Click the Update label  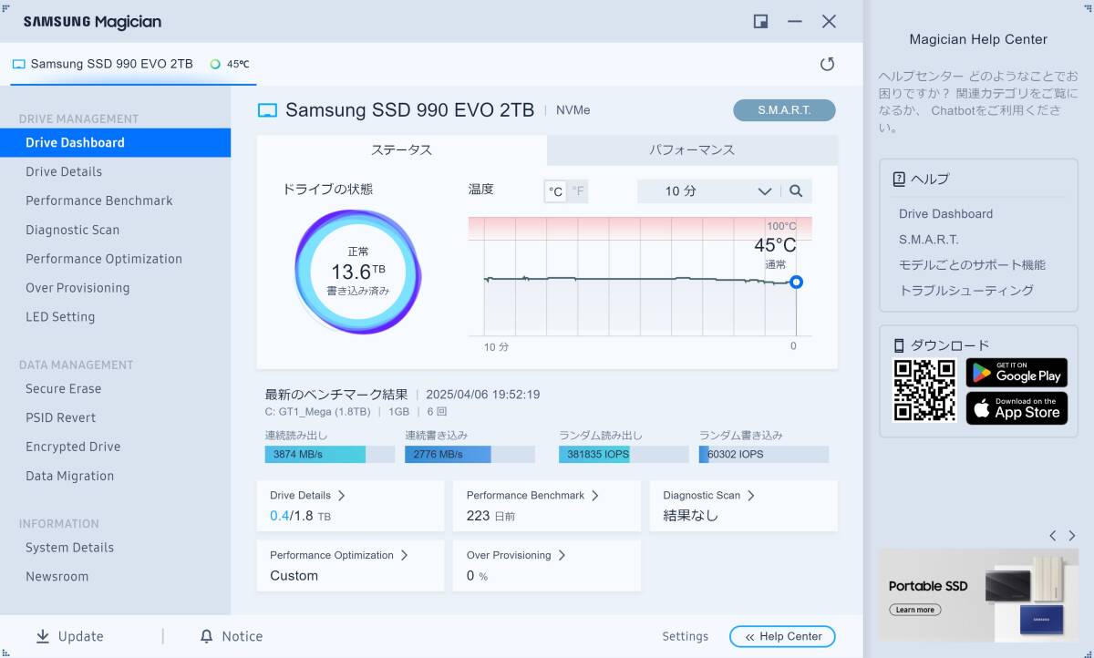coord(81,636)
